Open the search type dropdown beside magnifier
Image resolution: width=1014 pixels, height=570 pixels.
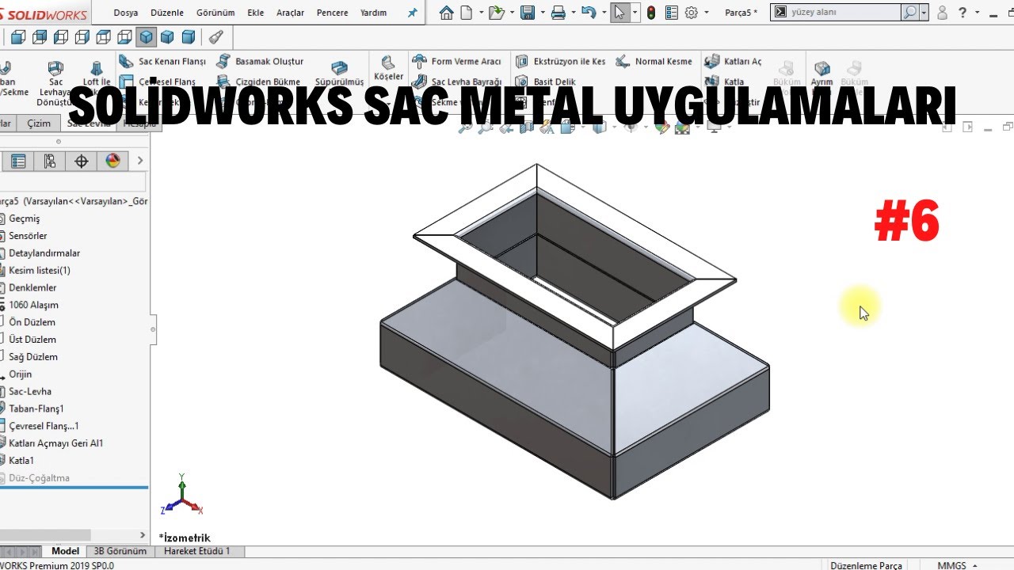point(924,13)
